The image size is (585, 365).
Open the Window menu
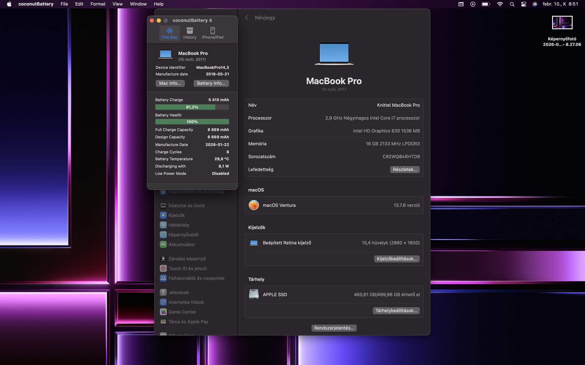coord(138,4)
